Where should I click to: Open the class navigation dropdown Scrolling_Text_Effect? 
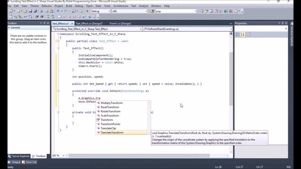click(x=141, y=29)
